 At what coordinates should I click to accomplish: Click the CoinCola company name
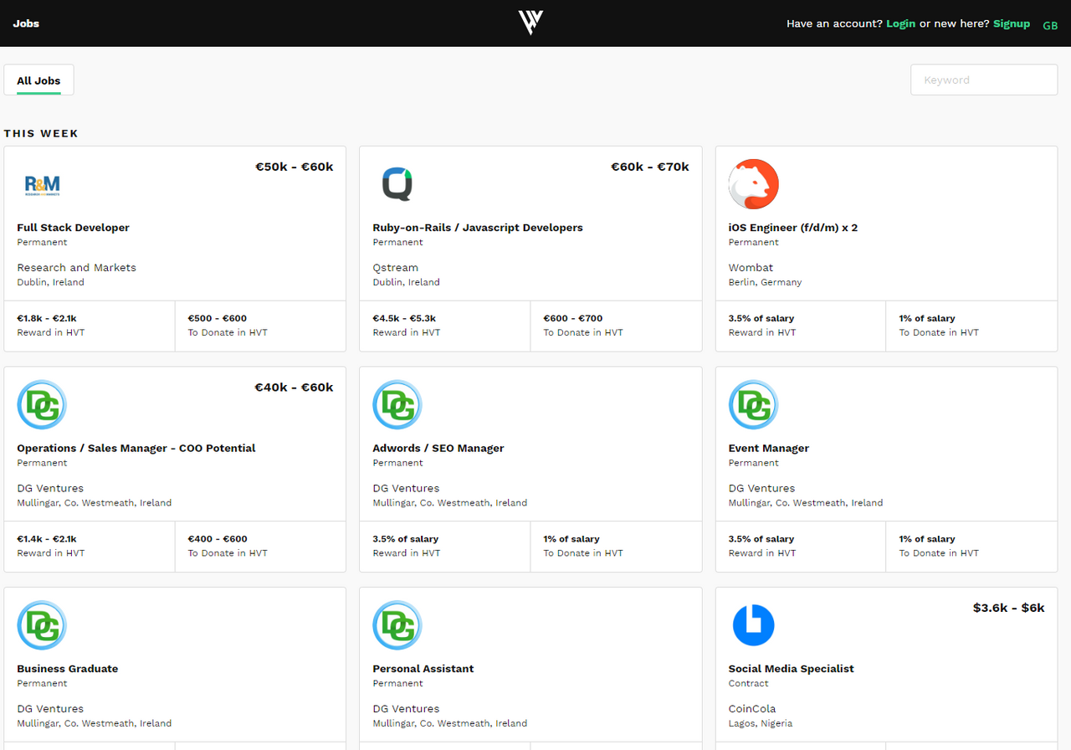pyautogui.click(x=752, y=709)
